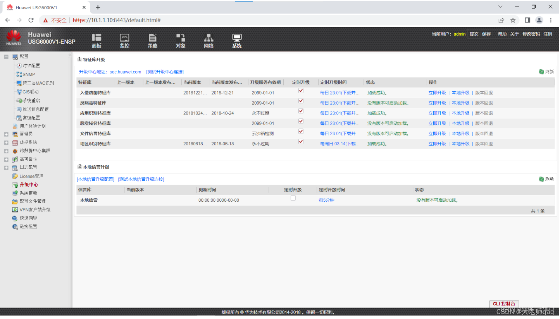
Task: Select the 系统 system section
Action: click(x=237, y=41)
